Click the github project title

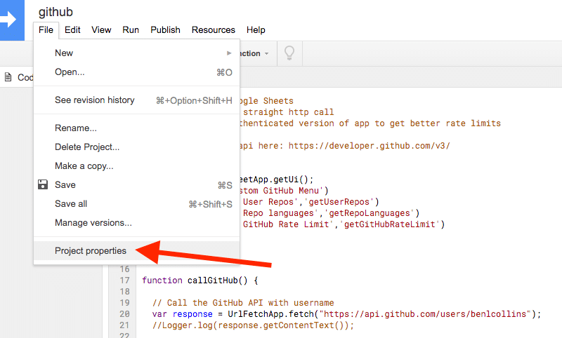pos(55,12)
